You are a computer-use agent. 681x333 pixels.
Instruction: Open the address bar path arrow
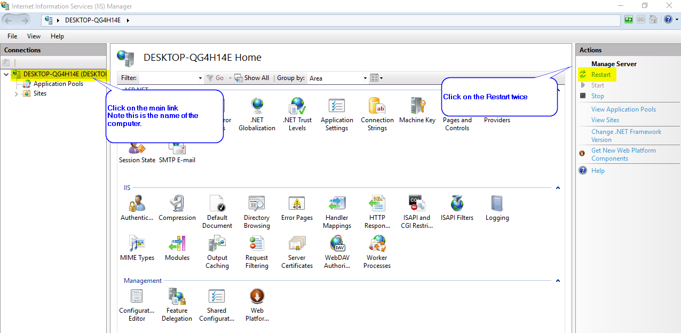click(x=128, y=20)
